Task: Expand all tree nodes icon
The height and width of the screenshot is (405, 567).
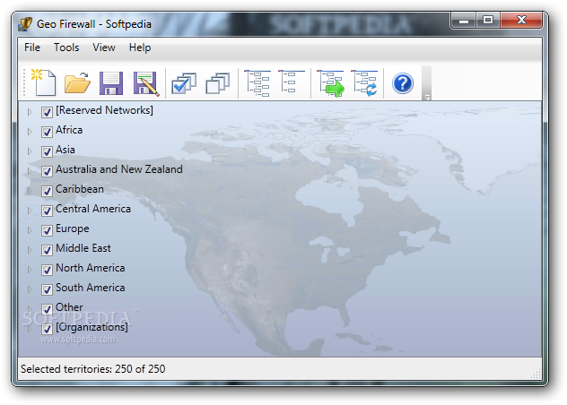Action: pyautogui.click(x=257, y=83)
